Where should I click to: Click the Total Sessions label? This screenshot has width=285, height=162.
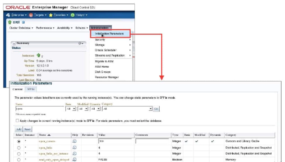click(25, 75)
